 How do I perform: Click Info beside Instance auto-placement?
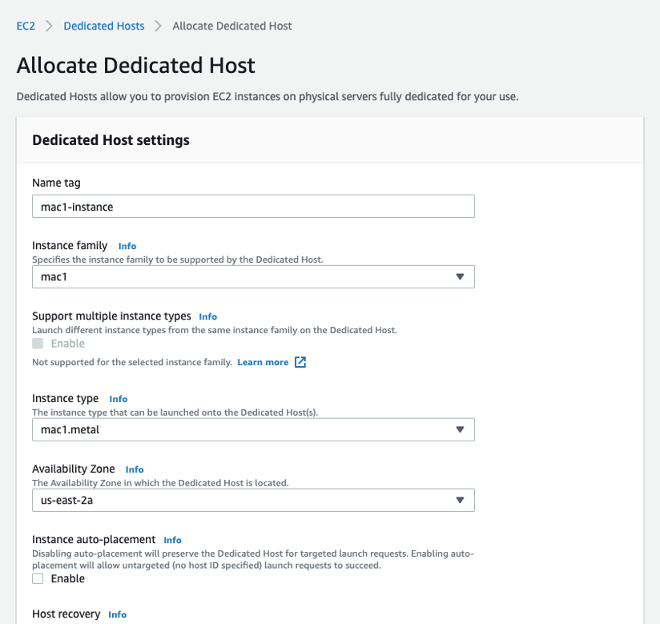pyautogui.click(x=172, y=540)
